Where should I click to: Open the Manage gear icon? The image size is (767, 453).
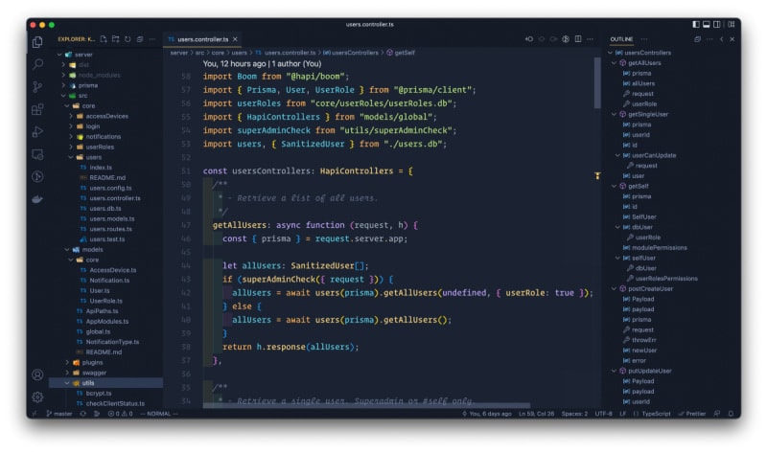point(37,396)
